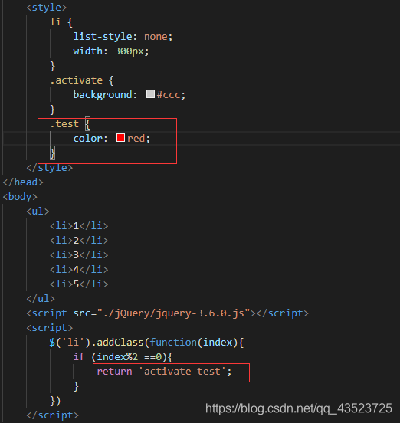Click the '.activate' selector text
Screen dimensions: 400x423
(x=76, y=80)
